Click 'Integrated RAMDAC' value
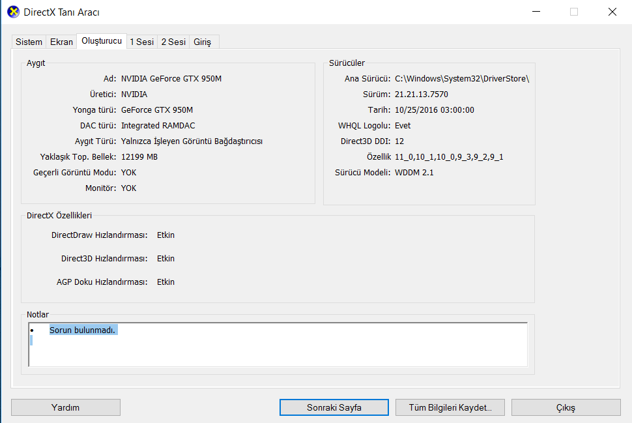The image size is (632, 423). (158, 126)
